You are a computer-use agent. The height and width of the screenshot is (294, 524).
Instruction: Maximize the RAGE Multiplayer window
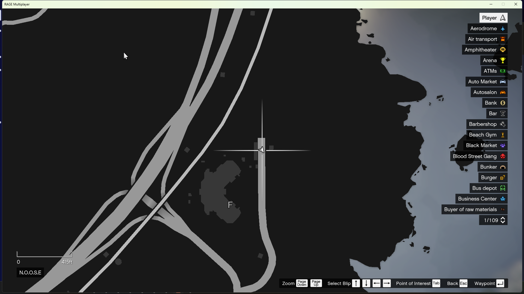pyautogui.click(x=503, y=4)
